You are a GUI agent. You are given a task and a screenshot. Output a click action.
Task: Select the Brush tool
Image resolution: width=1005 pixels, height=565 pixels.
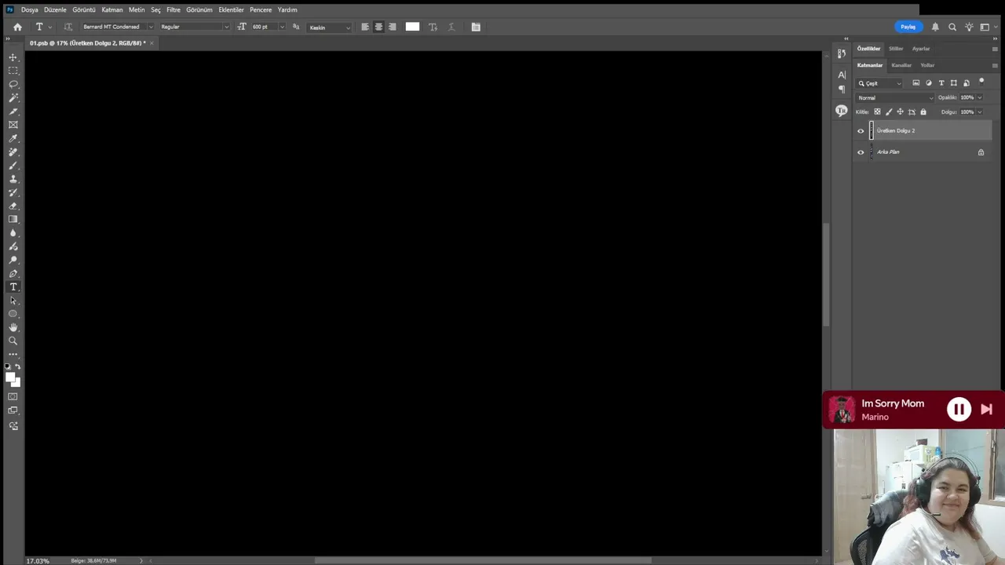click(13, 166)
